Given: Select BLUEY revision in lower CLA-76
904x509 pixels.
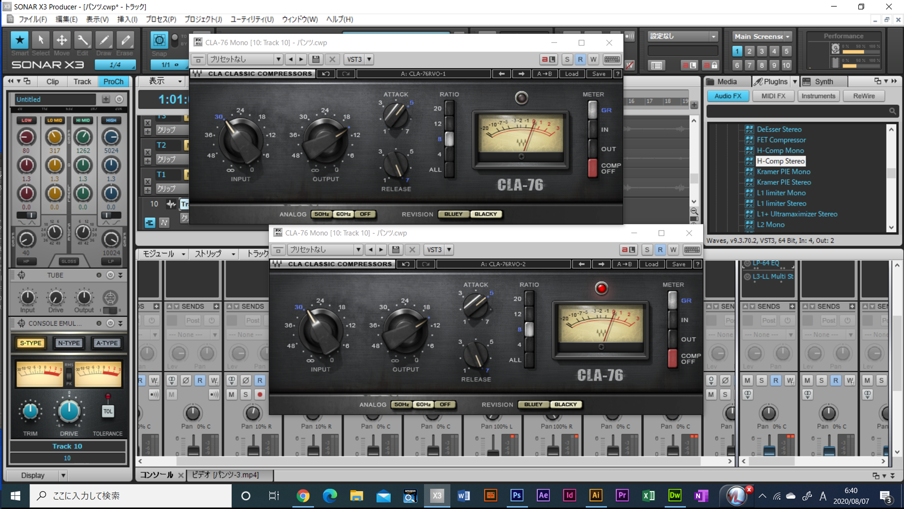Looking at the screenshot, I should click(533, 404).
